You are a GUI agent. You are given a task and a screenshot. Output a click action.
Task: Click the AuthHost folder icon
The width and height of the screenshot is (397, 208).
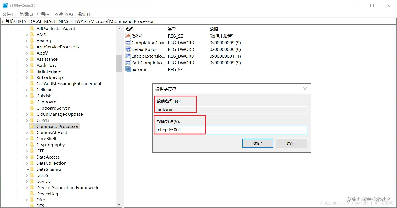pos(32,65)
